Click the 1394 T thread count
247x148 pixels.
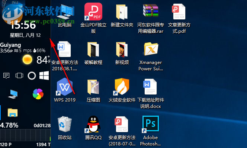[x=43, y=145]
